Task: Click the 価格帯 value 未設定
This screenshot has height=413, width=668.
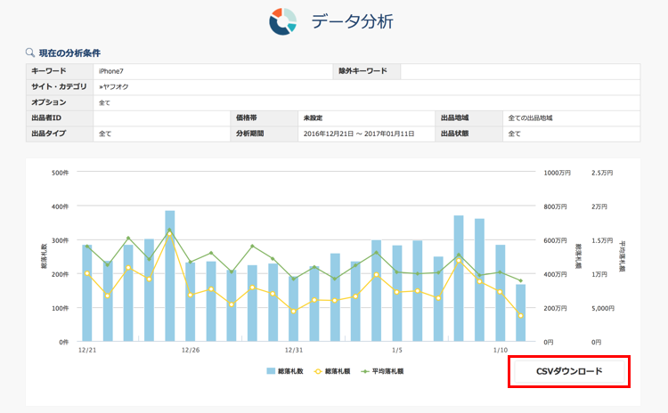Action: pos(313,118)
